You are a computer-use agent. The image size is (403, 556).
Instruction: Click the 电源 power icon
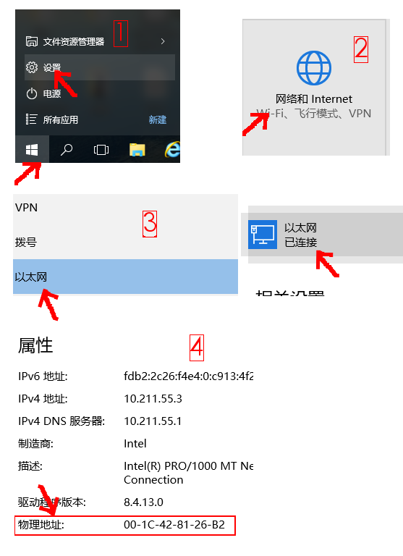click(32, 93)
